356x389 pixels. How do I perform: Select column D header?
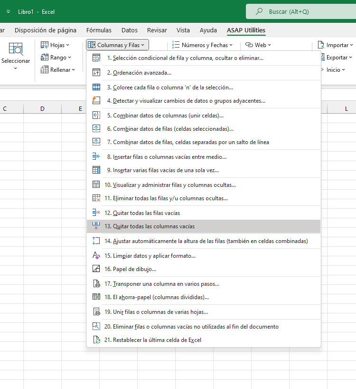click(x=42, y=108)
